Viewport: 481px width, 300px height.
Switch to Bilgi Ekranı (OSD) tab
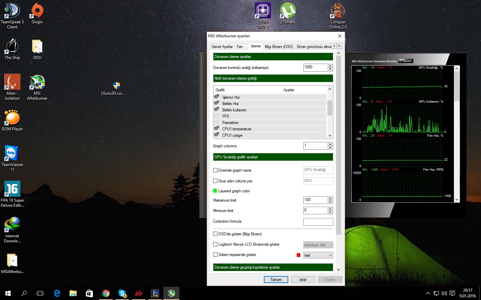coord(279,47)
